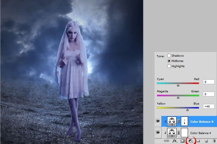Screen dimensions: 217x144
Task: Click the add layer mask icon
Action: click(182, 141)
